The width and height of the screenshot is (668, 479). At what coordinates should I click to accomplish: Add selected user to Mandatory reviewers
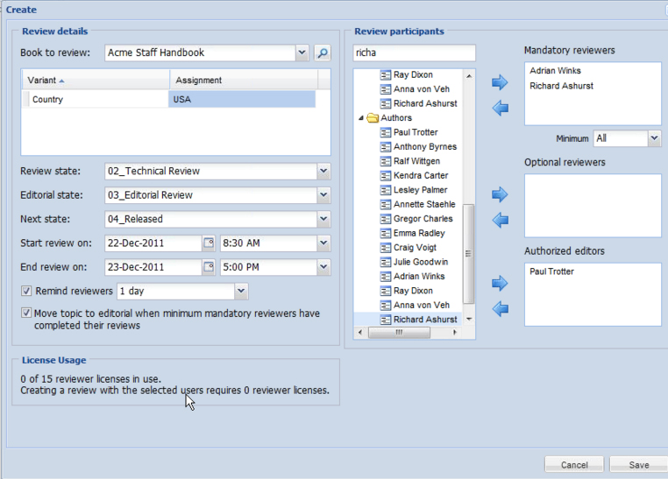[500, 81]
